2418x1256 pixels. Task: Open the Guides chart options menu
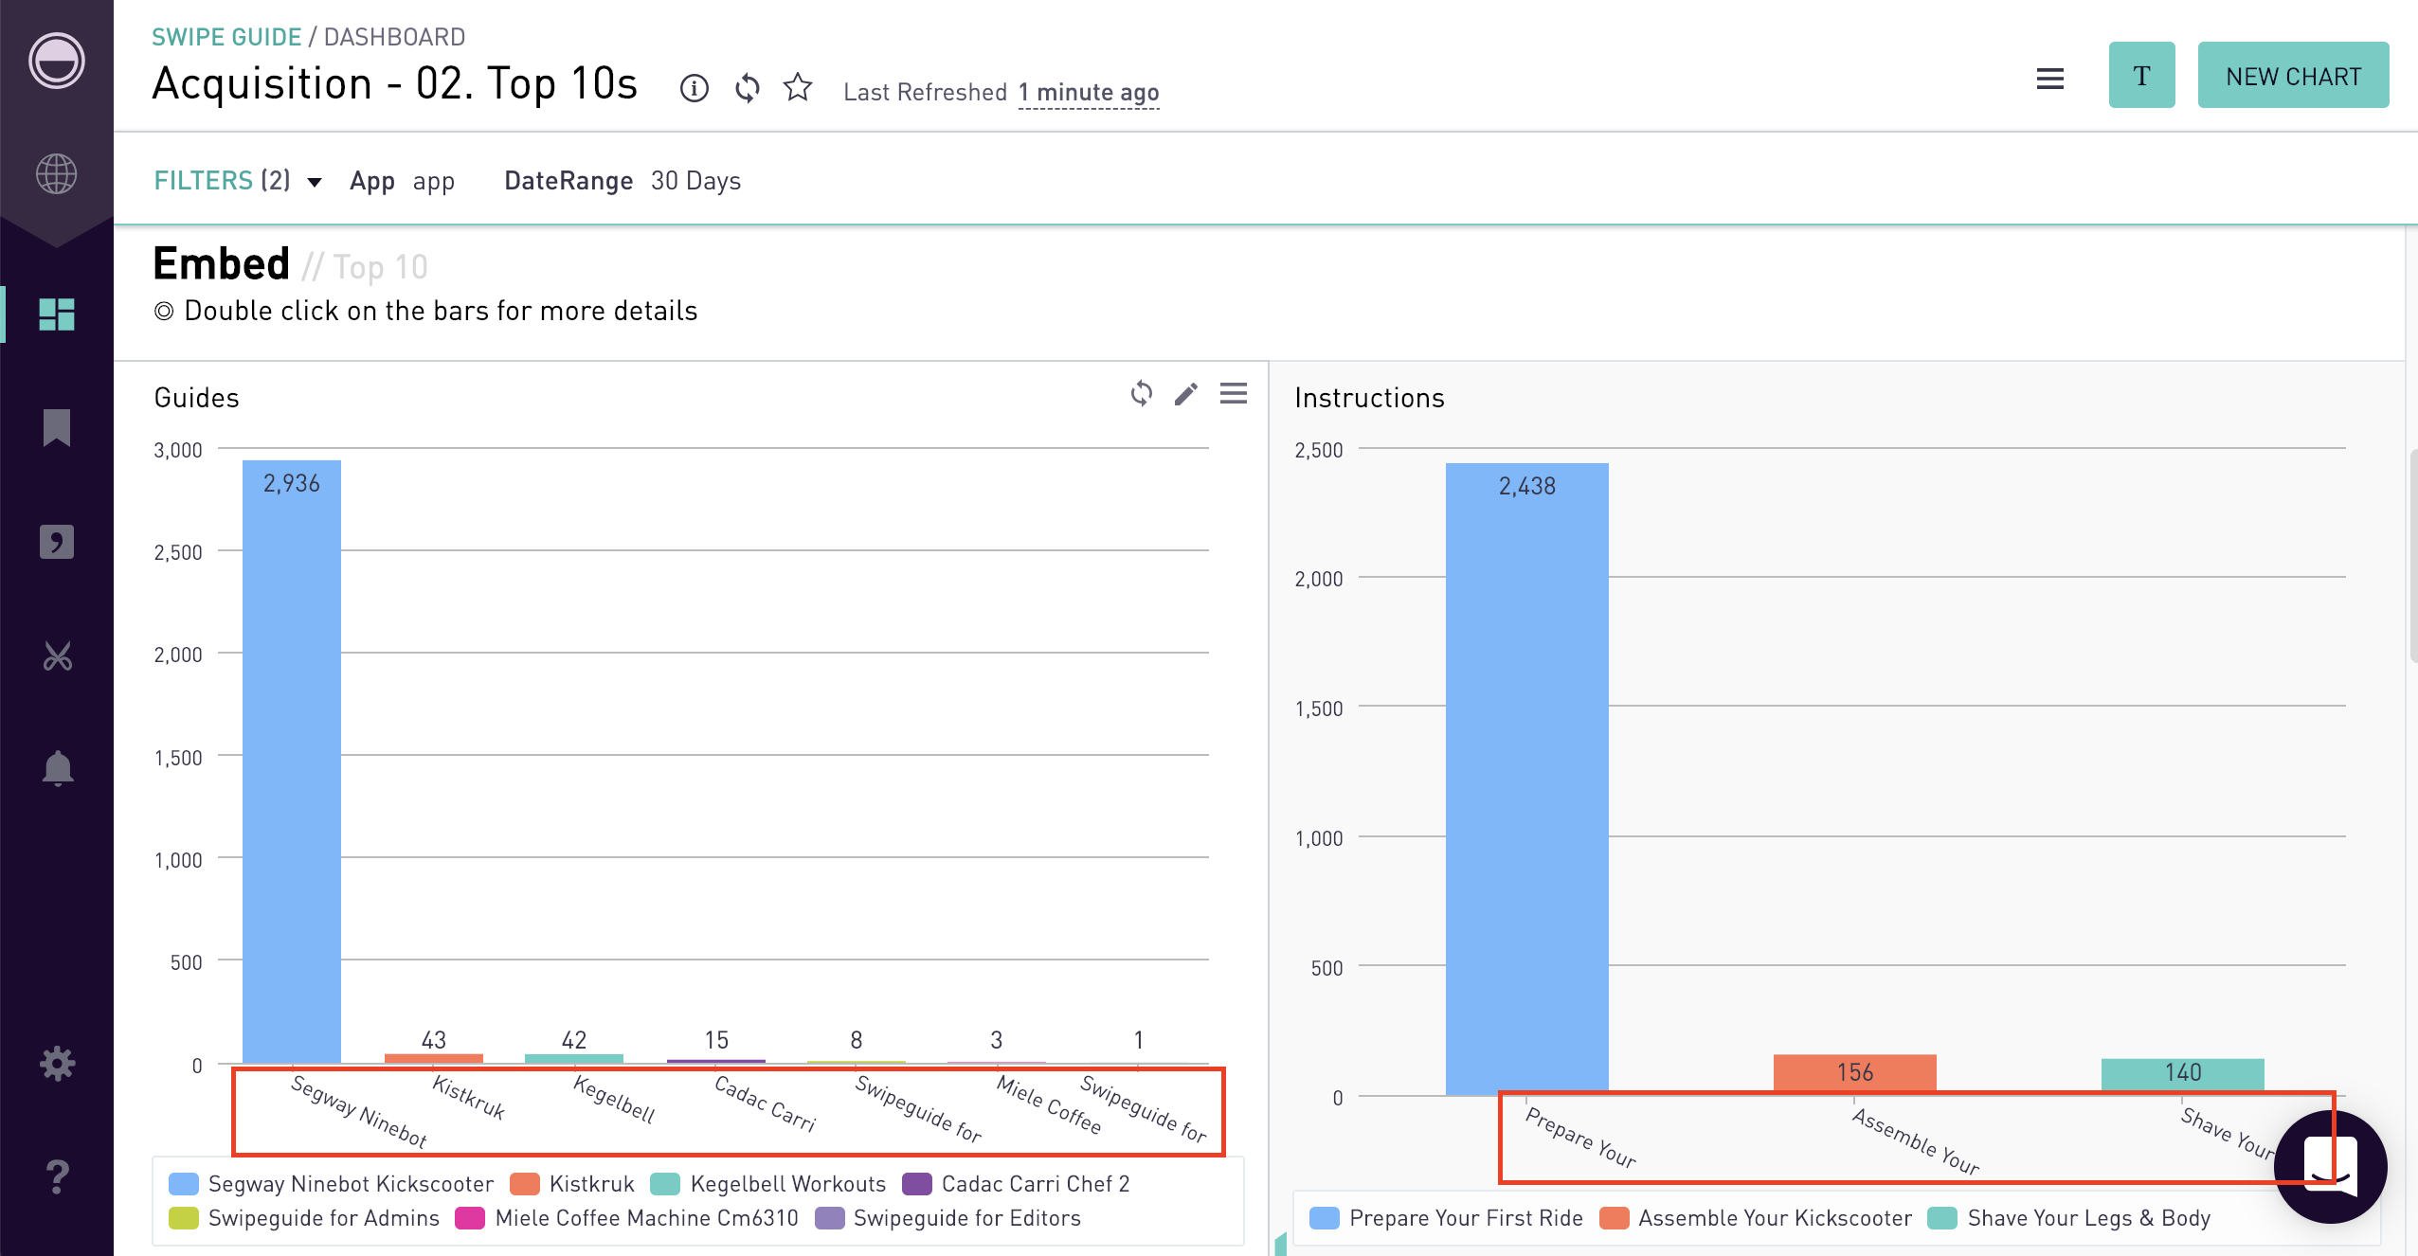pos(1233,393)
